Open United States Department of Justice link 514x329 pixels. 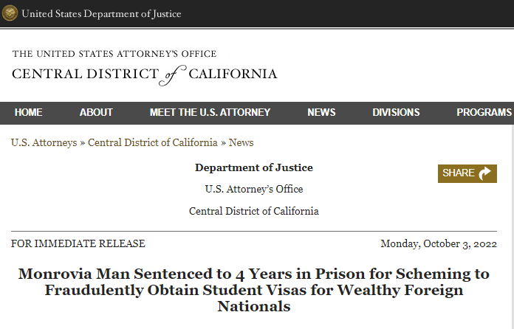[101, 14]
